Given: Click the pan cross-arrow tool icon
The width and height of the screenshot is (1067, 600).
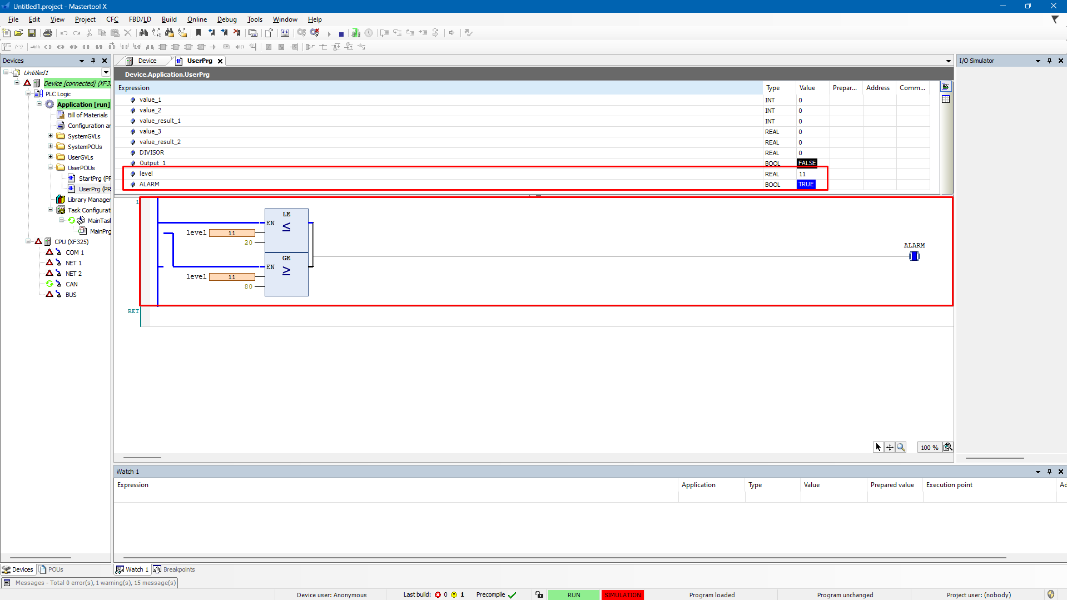Looking at the screenshot, I should [890, 447].
